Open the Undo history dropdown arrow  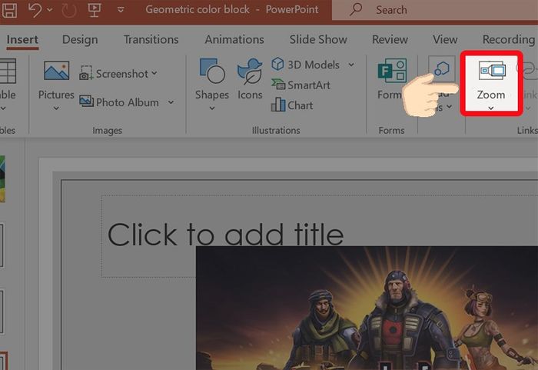[x=50, y=10]
